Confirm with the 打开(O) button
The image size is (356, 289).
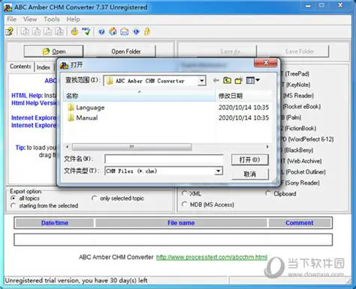click(250, 159)
